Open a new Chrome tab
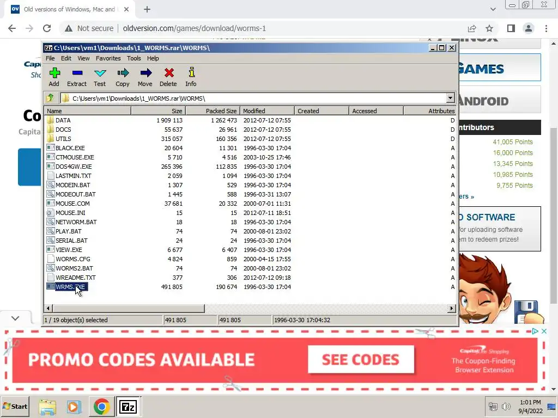 tap(147, 9)
